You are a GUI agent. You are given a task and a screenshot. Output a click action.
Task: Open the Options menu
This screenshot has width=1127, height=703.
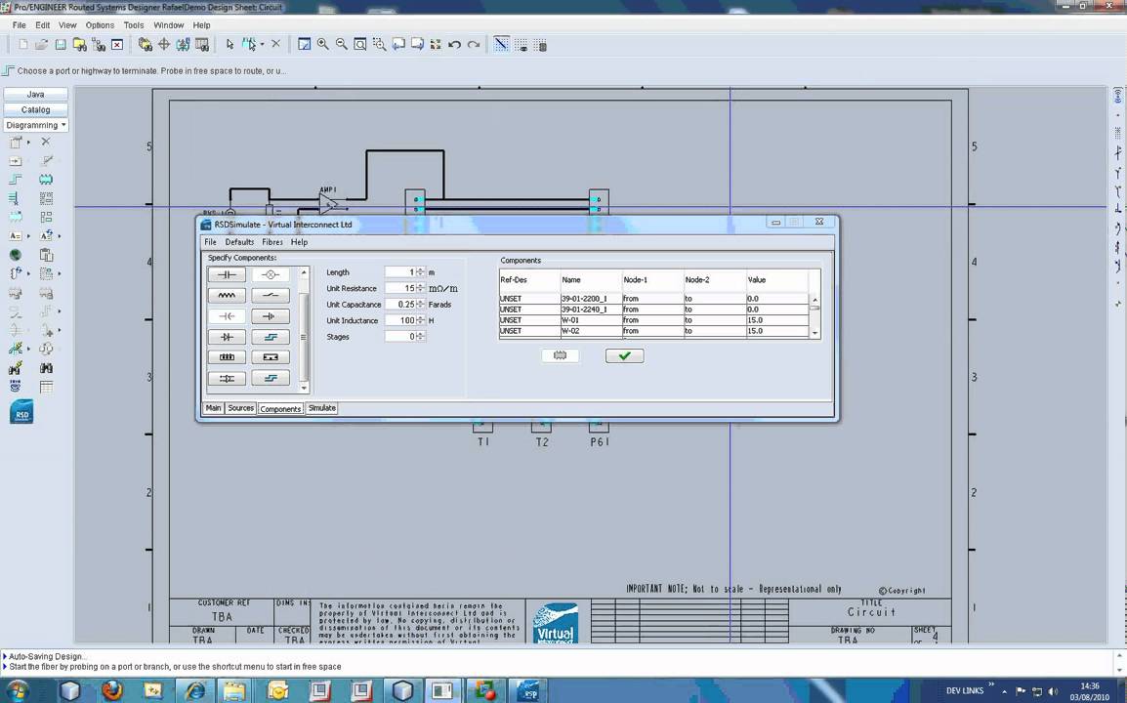click(x=100, y=25)
